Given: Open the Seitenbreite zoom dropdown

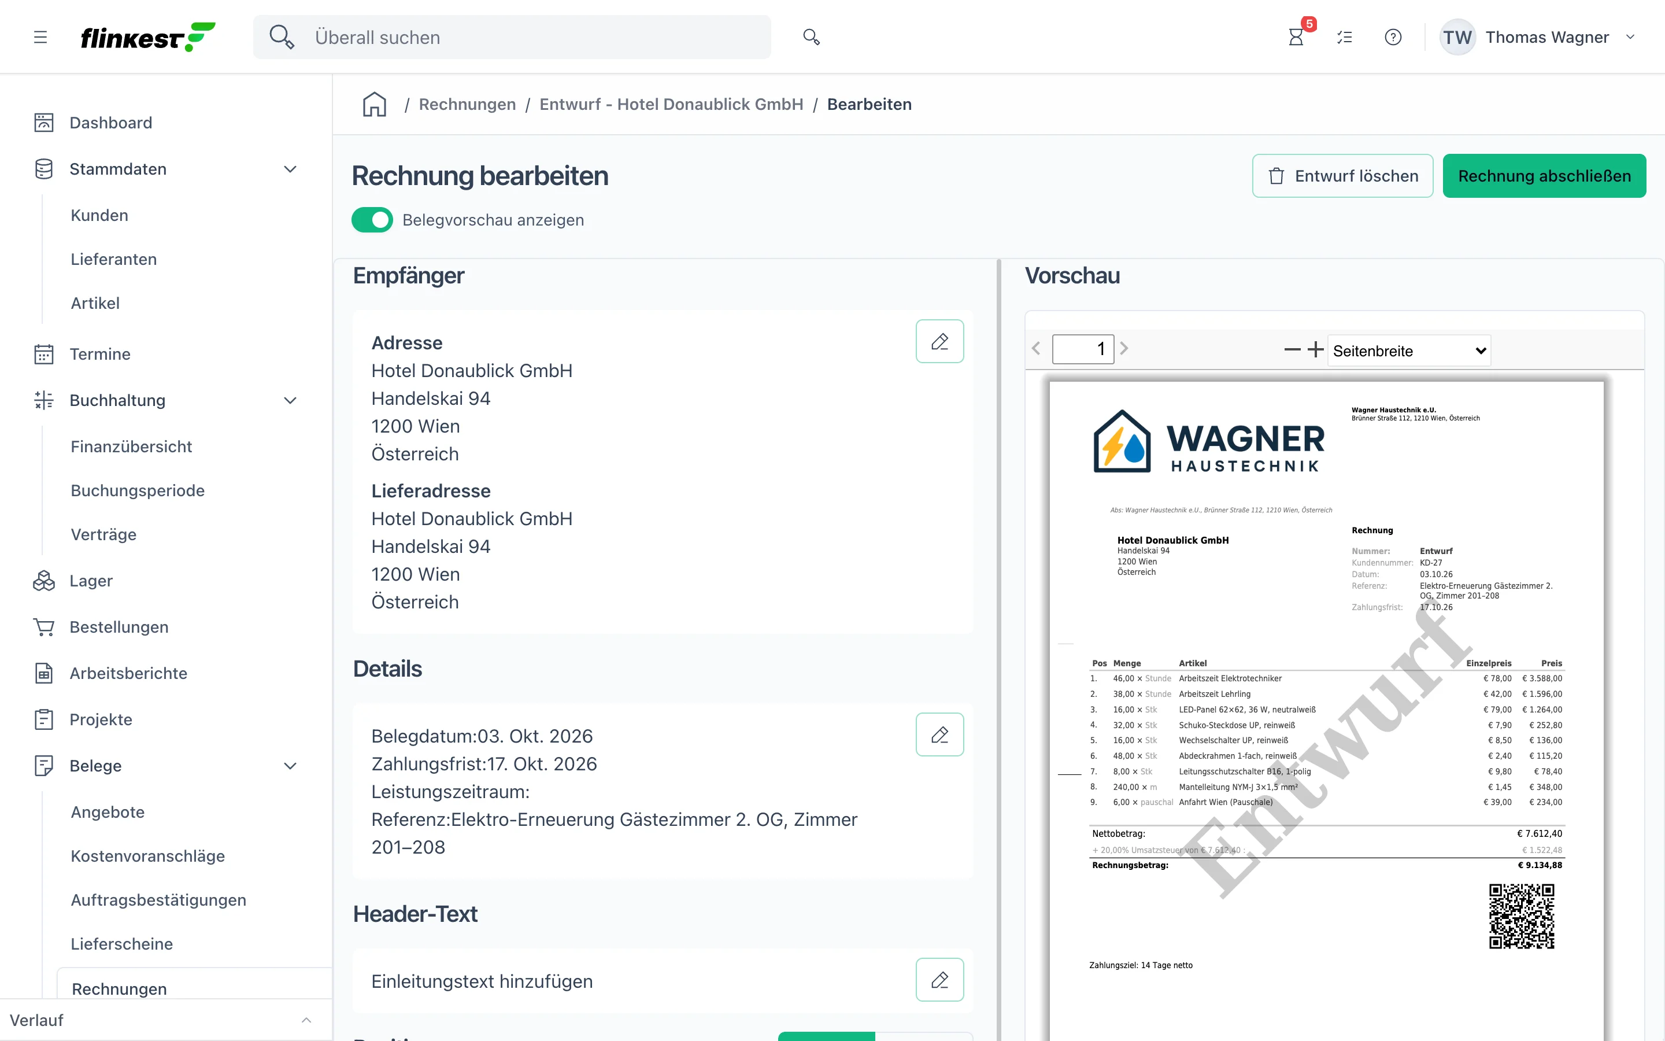Looking at the screenshot, I should pyautogui.click(x=1409, y=350).
